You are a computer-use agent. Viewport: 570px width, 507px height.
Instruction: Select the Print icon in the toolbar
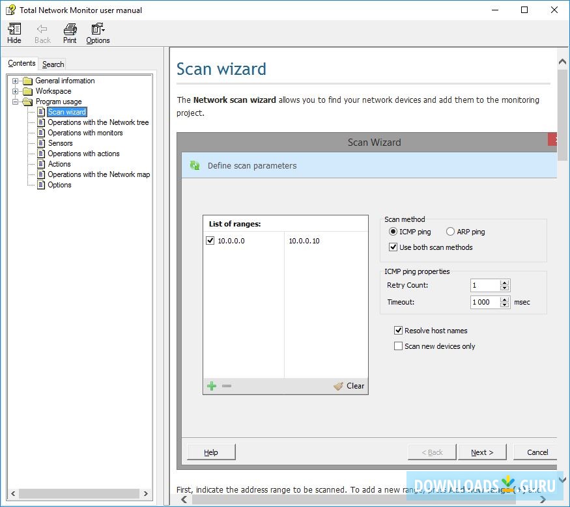tap(69, 29)
